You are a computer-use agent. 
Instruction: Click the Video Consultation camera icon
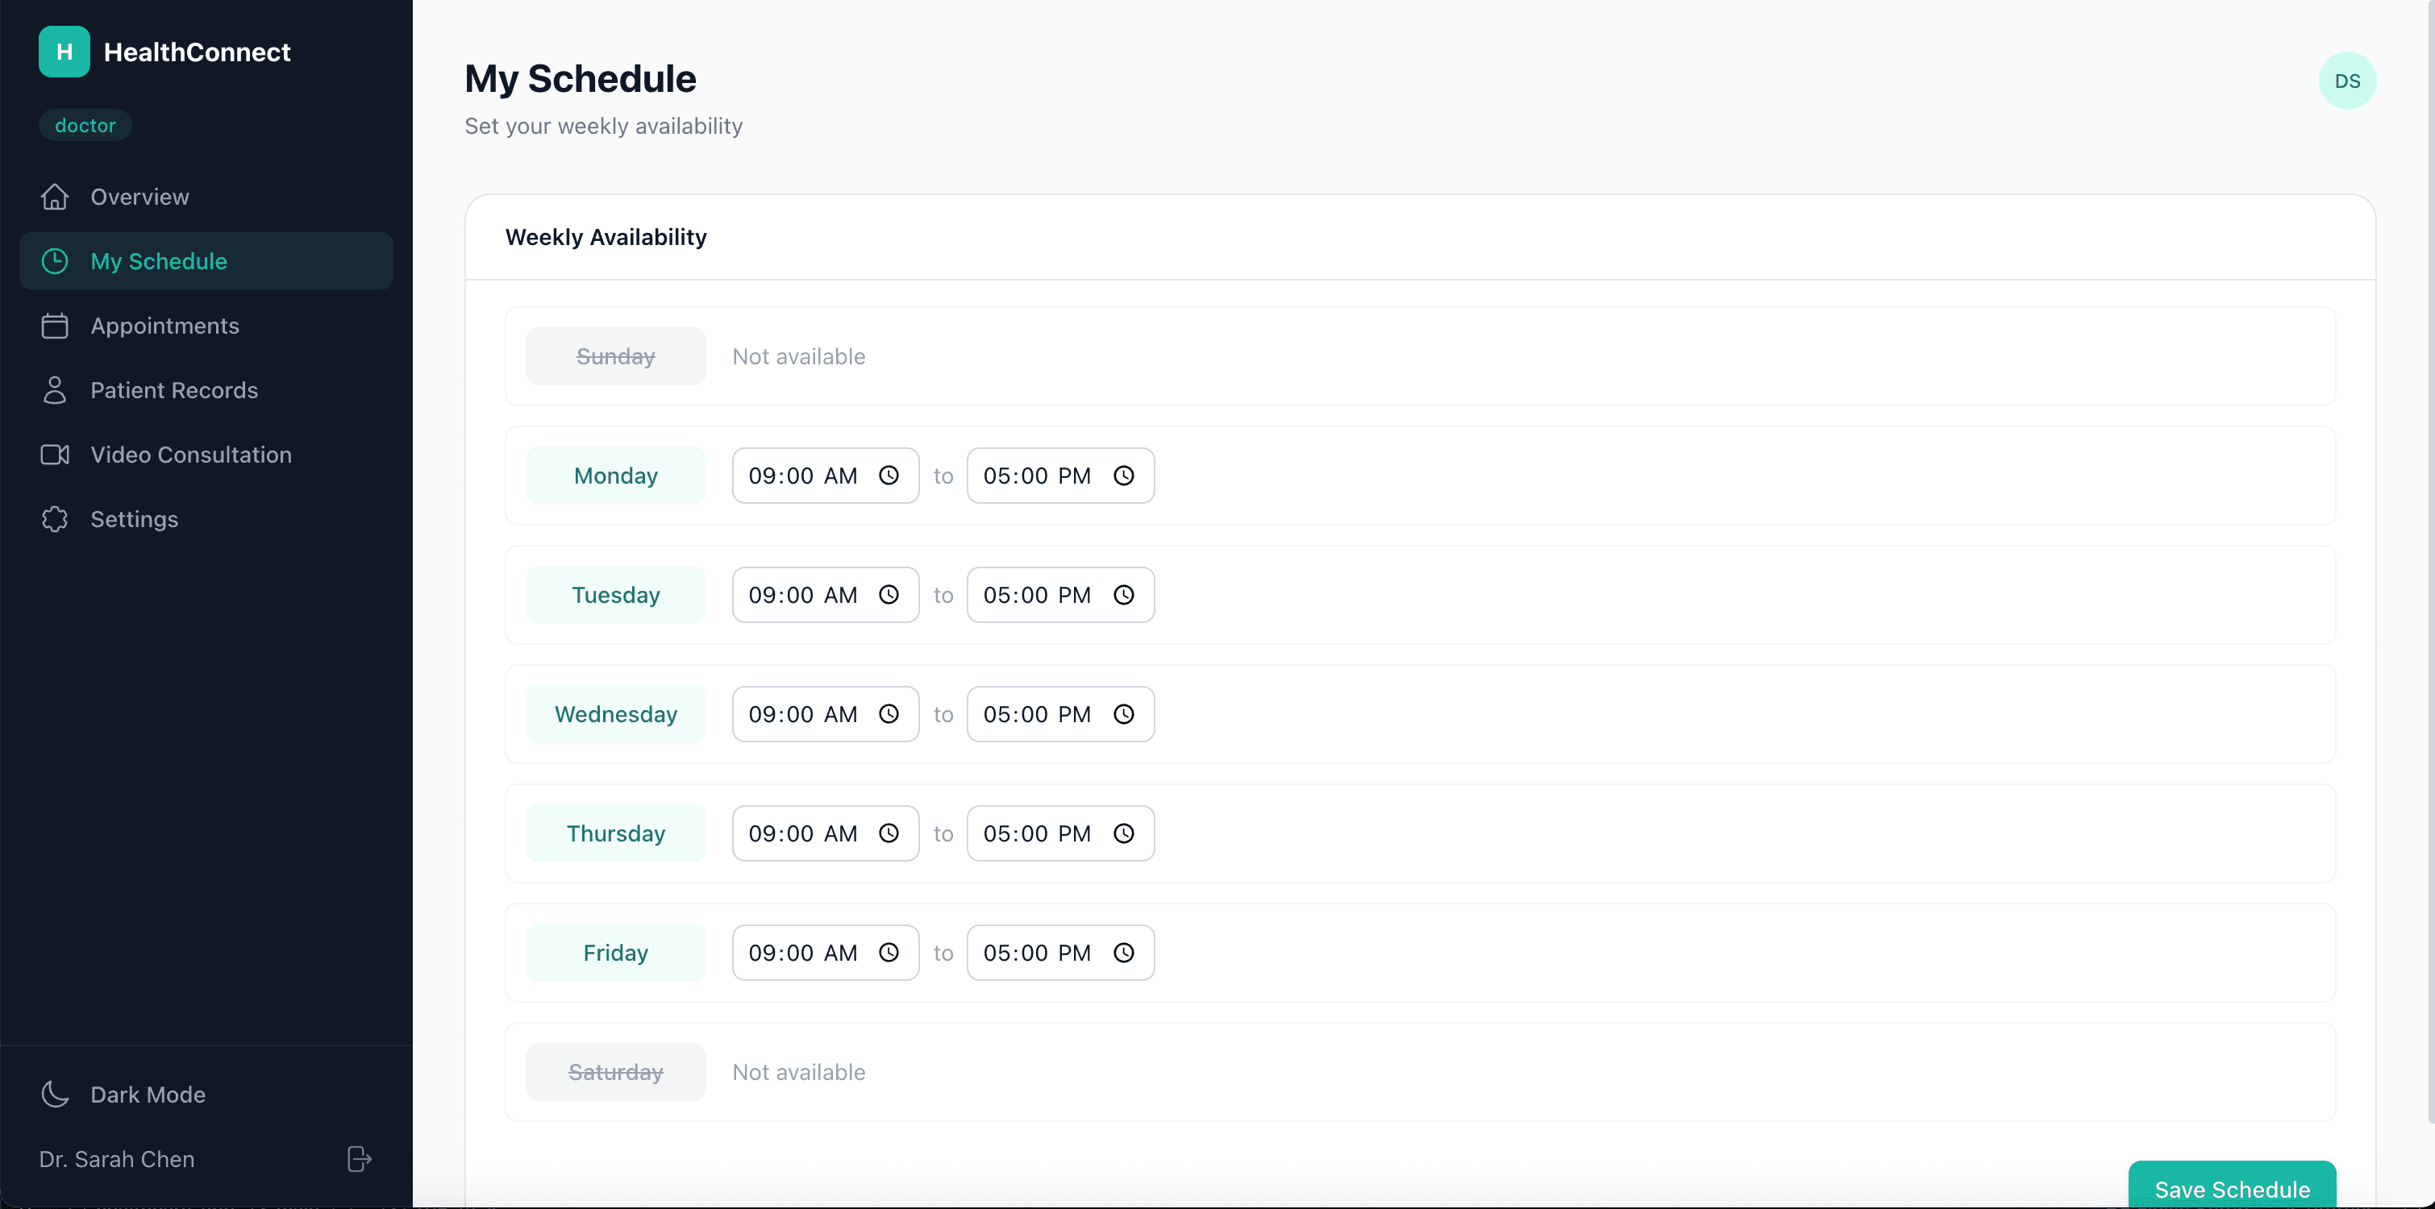(x=55, y=455)
